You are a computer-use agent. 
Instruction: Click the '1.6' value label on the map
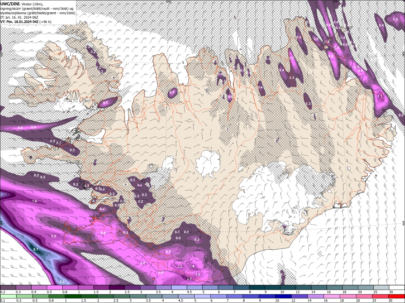[34, 201]
